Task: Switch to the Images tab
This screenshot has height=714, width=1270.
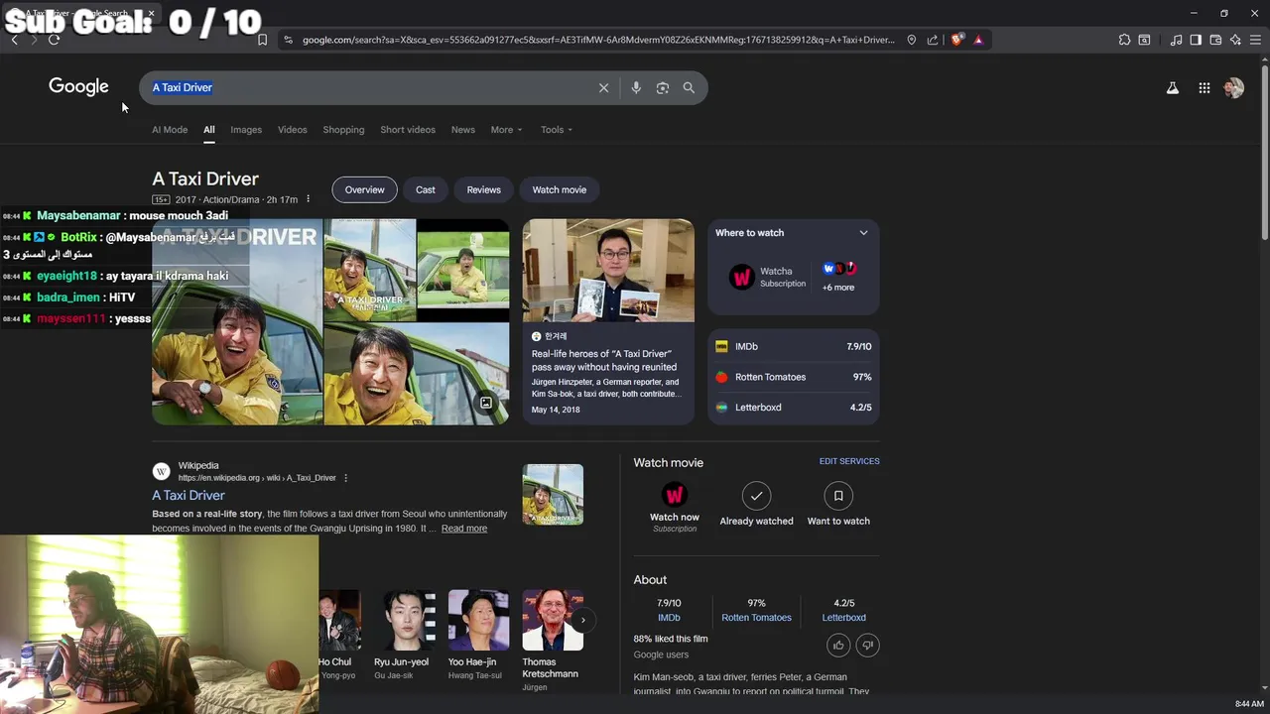Action: tap(246, 130)
